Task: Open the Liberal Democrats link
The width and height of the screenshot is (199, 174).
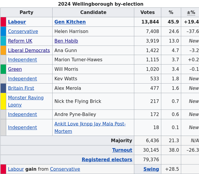Action: tap(29, 51)
